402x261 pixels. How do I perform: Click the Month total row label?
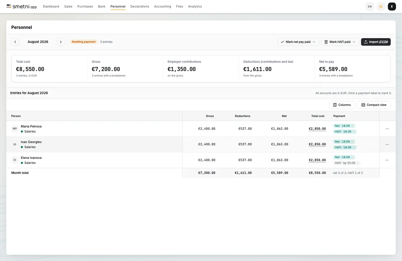click(x=20, y=173)
